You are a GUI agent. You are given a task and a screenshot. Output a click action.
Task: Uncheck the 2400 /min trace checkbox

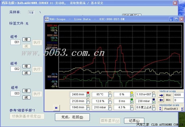[88, 96]
